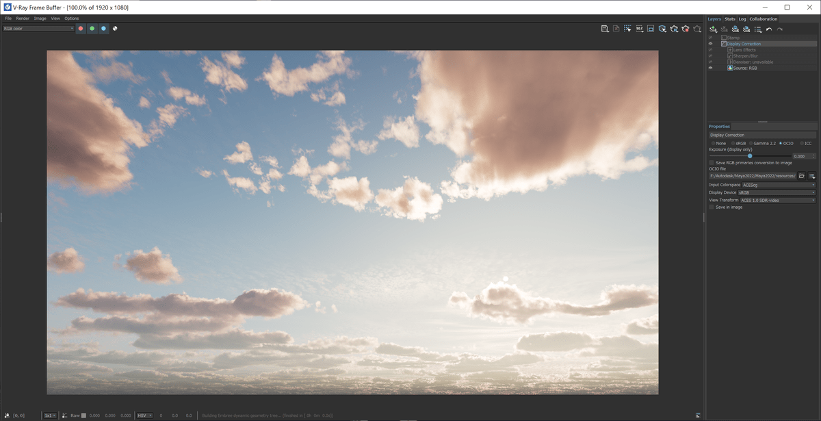Click the stop render teapot with red square
The height and width of the screenshot is (421, 821).
685,29
